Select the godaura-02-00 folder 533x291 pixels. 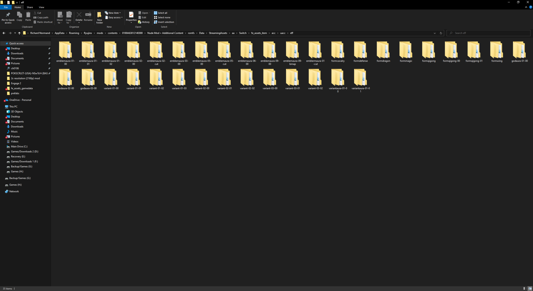pyautogui.click(x=66, y=79)
